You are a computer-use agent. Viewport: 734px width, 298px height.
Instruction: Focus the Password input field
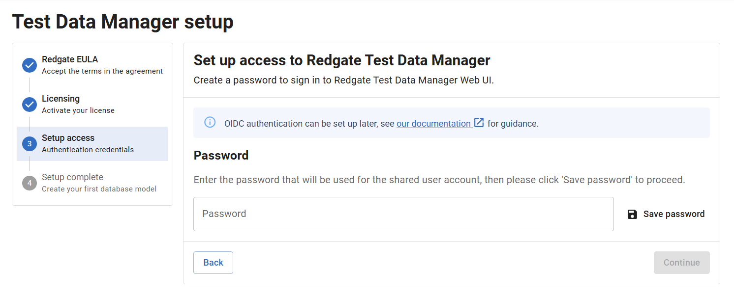[x=403, y=214]
